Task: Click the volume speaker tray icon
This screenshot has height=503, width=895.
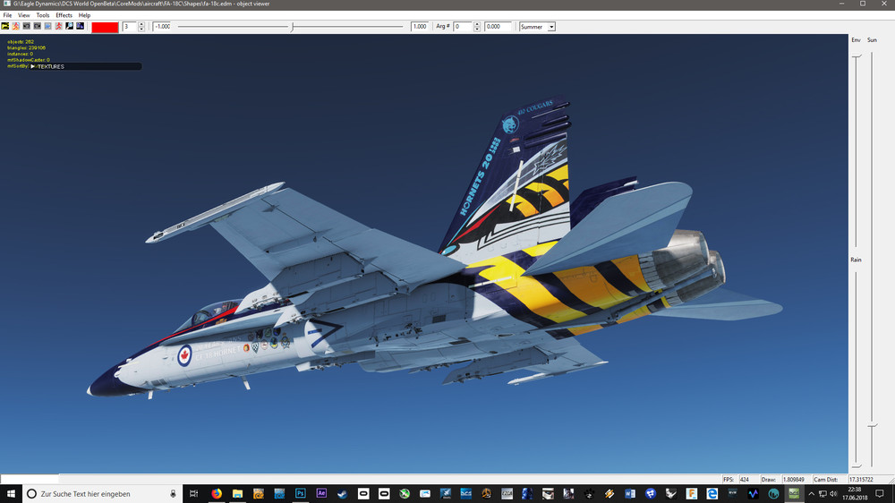Action: click(833, 494)
